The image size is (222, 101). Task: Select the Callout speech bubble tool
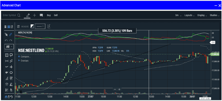[x=11, y=55]
